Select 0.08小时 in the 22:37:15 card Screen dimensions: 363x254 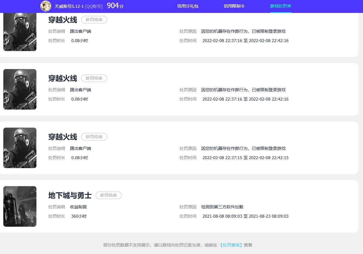79,158
